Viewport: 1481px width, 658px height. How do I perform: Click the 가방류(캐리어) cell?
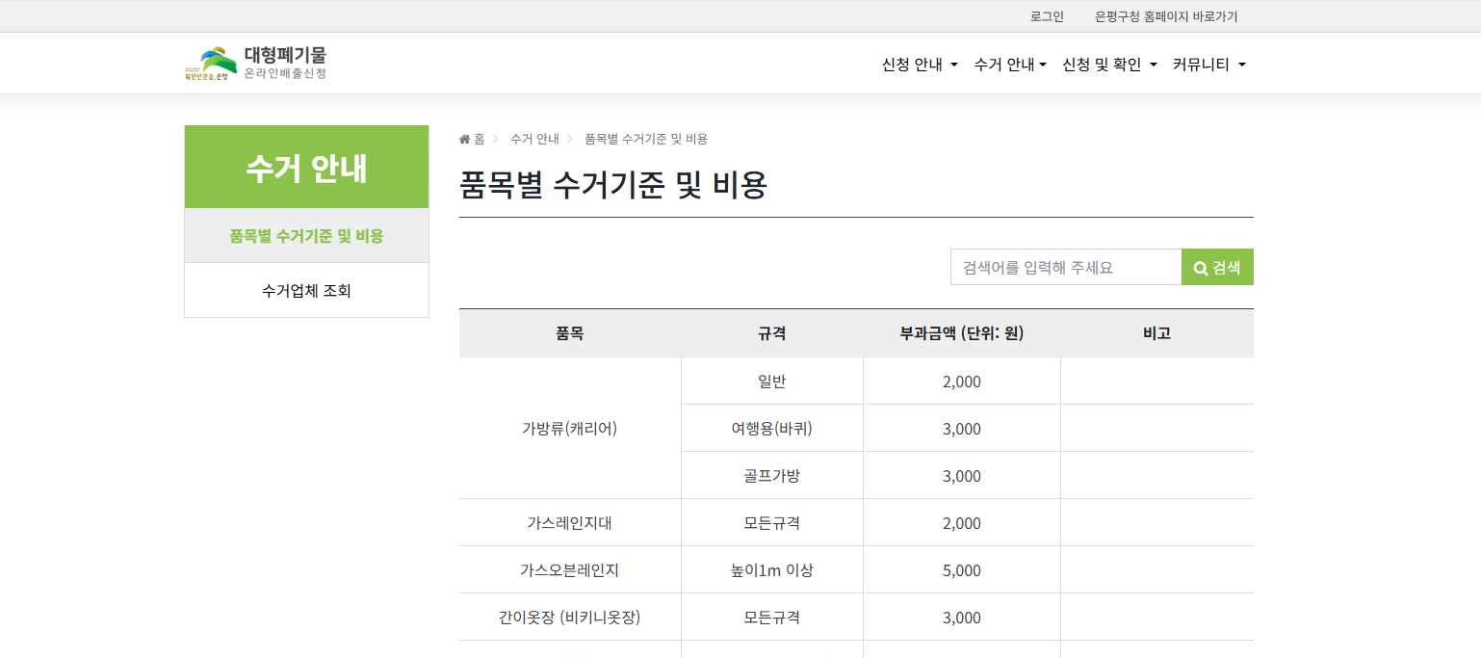(570, 429)
